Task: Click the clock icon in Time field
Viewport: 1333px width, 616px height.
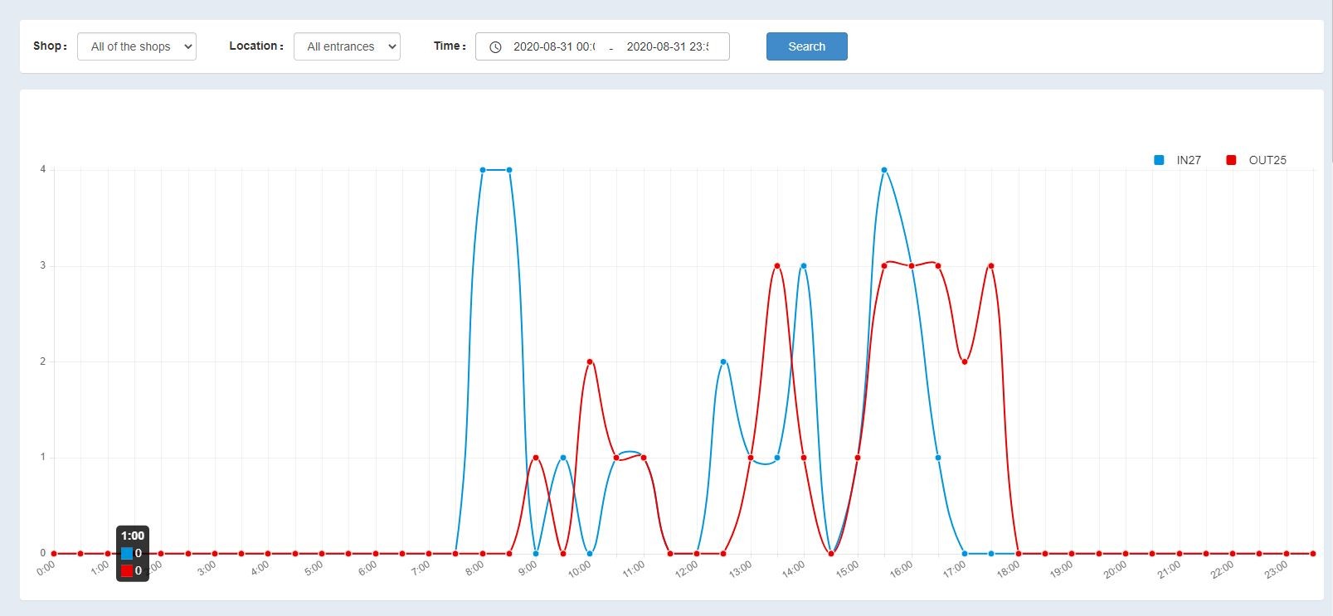Action: pos(495,47)
